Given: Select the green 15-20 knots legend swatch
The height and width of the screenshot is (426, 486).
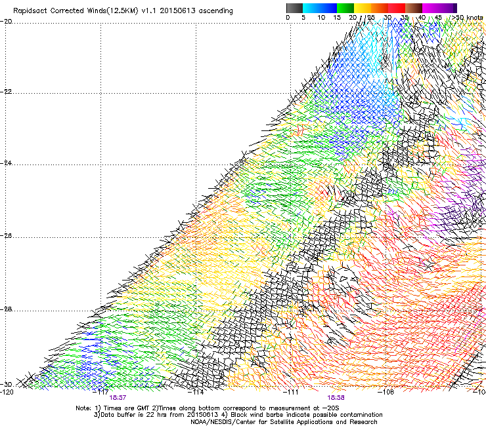Looking at the screenshot, I should pos(345,8).
